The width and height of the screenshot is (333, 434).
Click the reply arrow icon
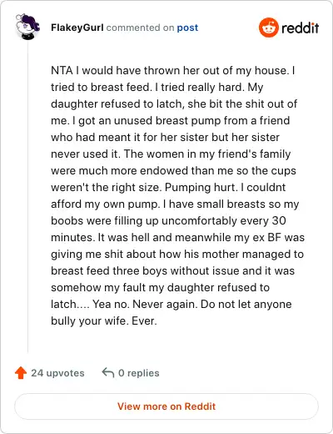click(108, 372)
